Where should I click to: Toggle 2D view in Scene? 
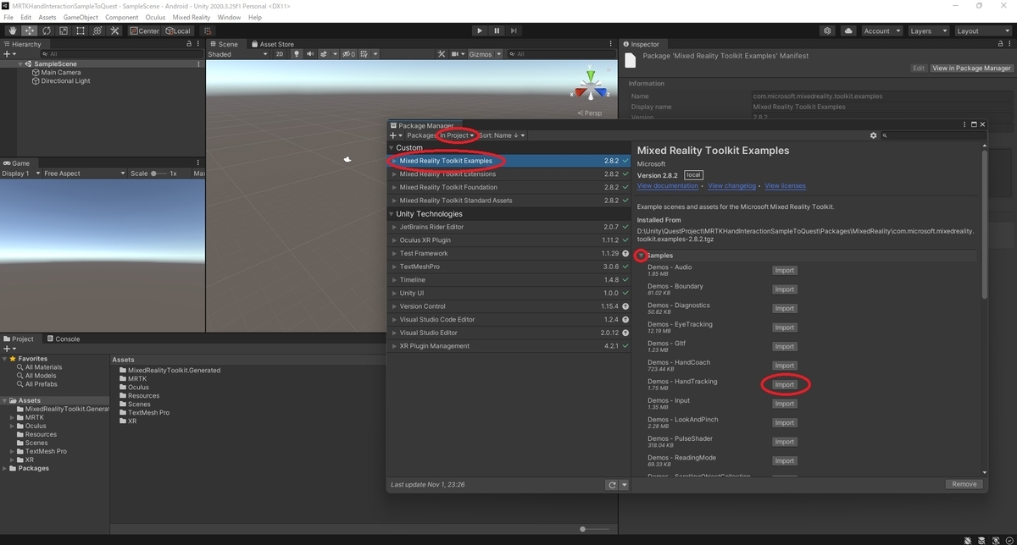pos(280,54)
